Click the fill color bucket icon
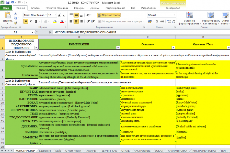Screen dimensions: 230x153 click(55, 21)
